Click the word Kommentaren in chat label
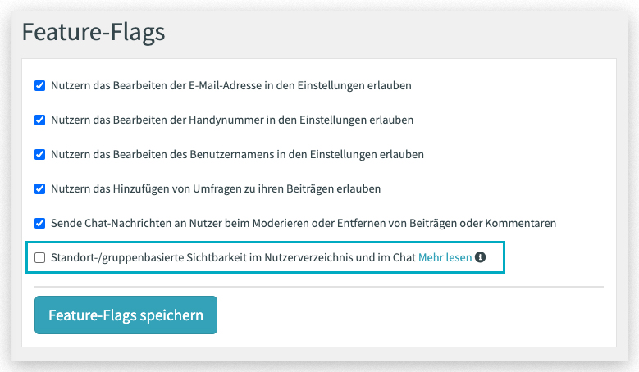This screenshot has width=639, height=372. click(520, 223)
